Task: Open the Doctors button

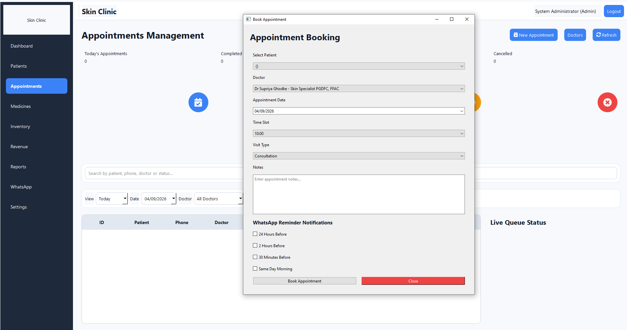Action: (575, 35)
